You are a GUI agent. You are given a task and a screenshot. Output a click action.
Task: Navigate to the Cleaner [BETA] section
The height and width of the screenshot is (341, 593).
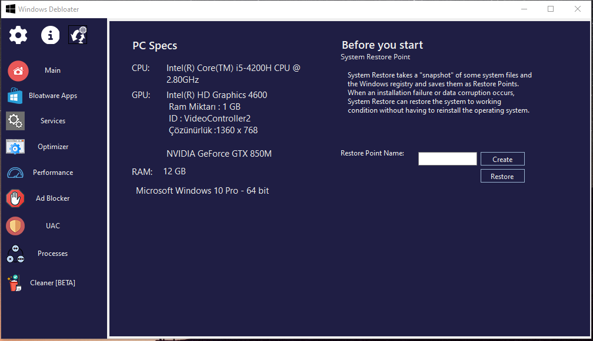tap(53, 282)
